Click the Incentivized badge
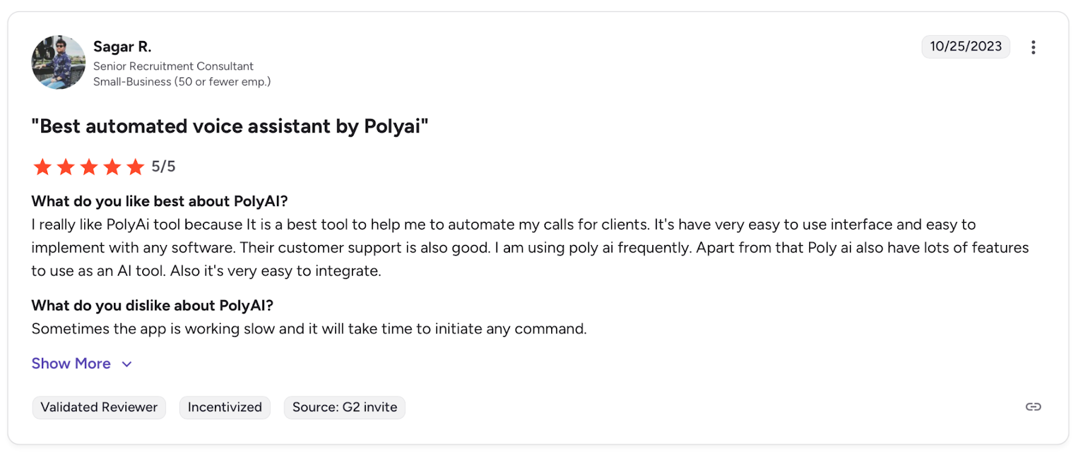 click(x=224, y=407)
